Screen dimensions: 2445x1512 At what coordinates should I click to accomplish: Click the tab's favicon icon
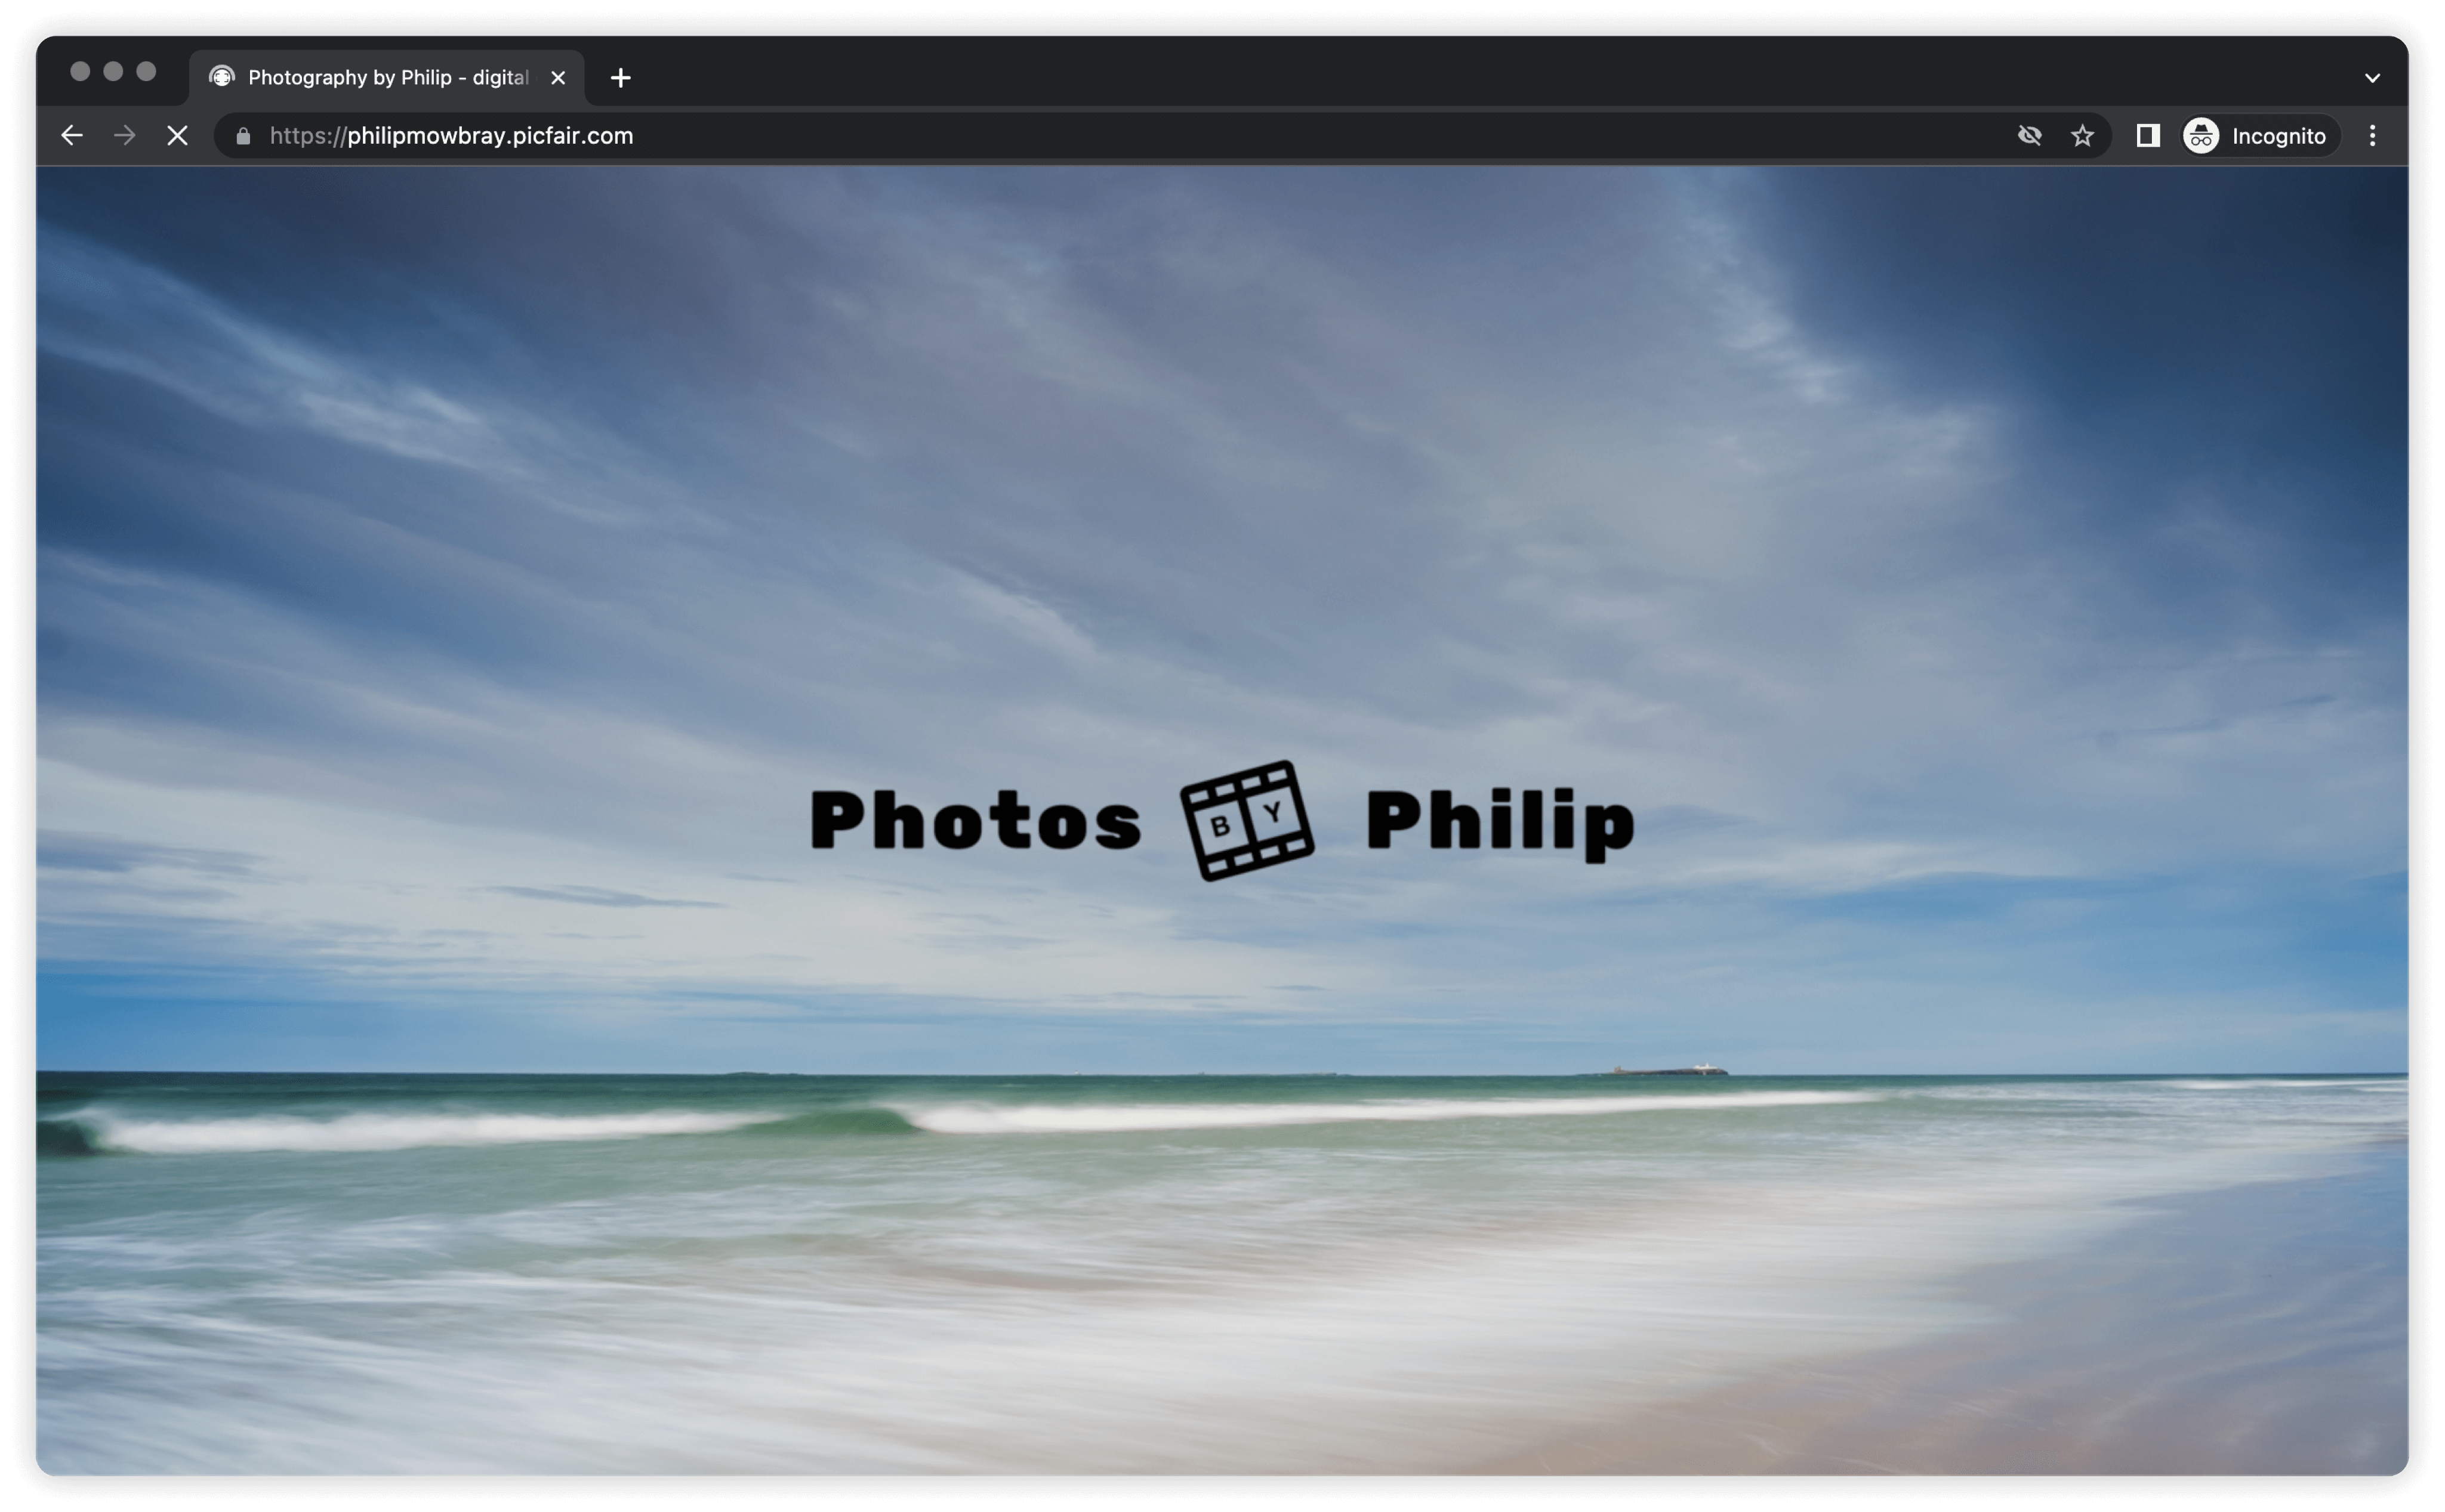(222, 77)
